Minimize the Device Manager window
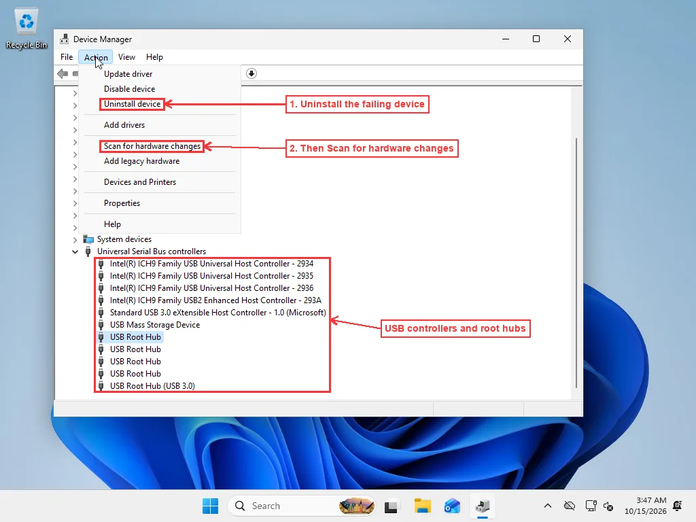This screenshot has height=522, width=696. point(506,39)
